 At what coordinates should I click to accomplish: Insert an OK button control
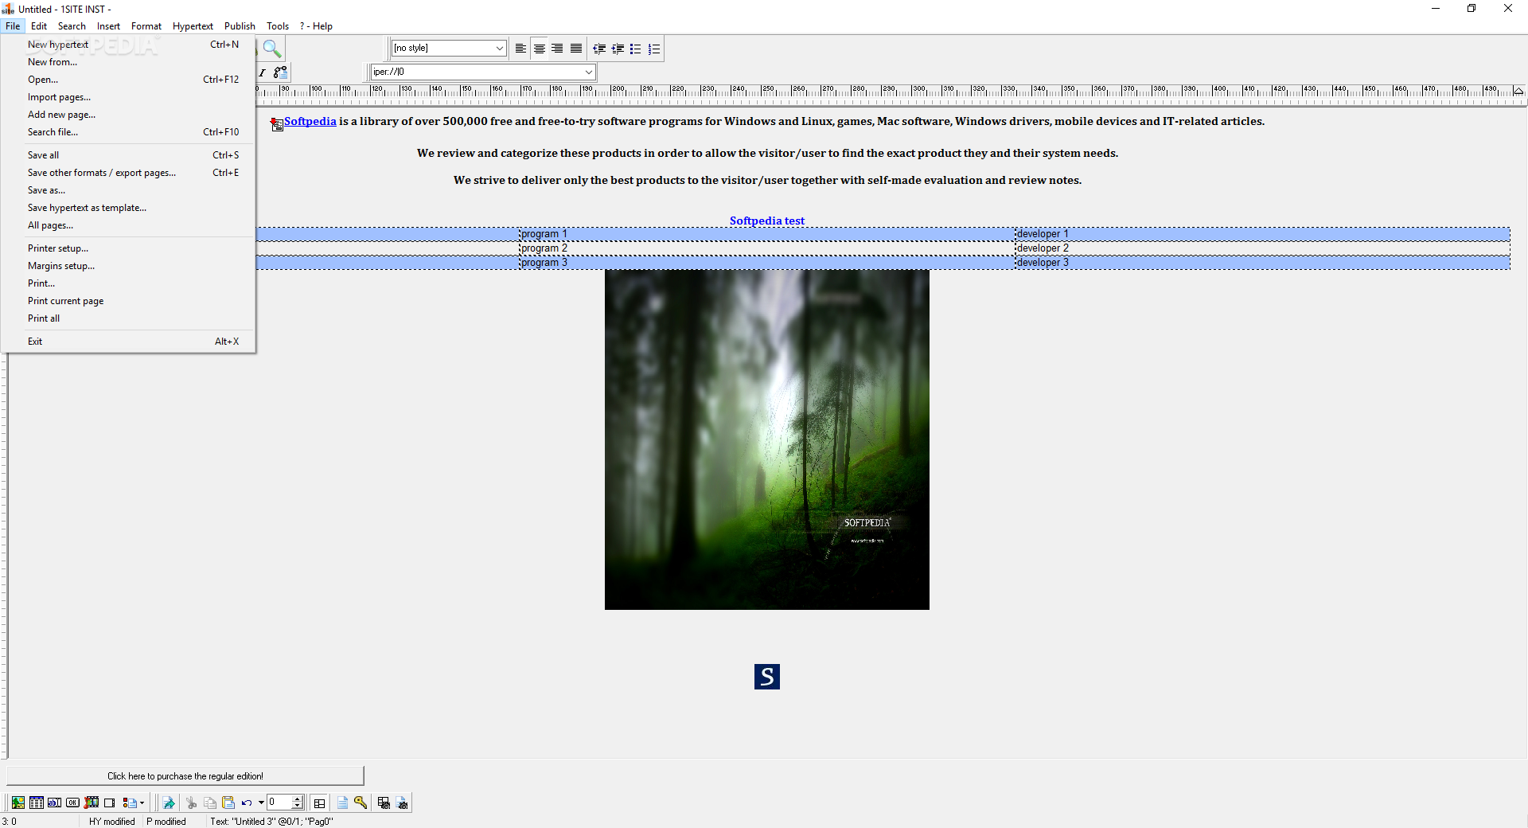tap(72, 803)
